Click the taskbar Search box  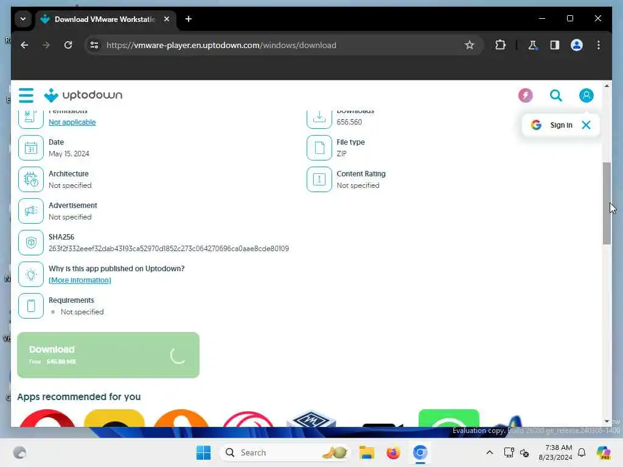coord(285,452)
